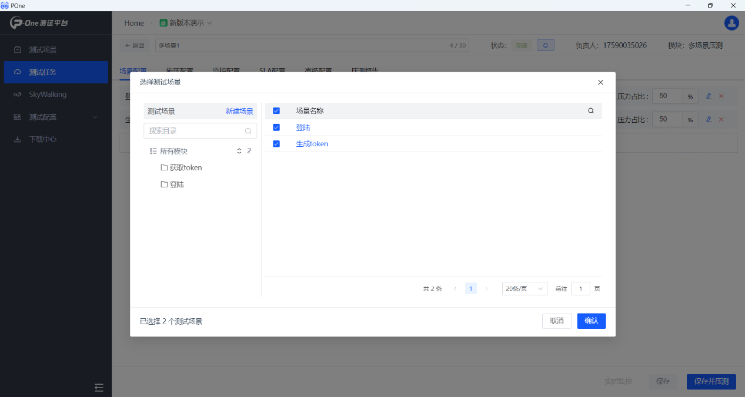Close the select test scenario dialog
Viewport: 745px width, 397px height.
click(600, 82)
